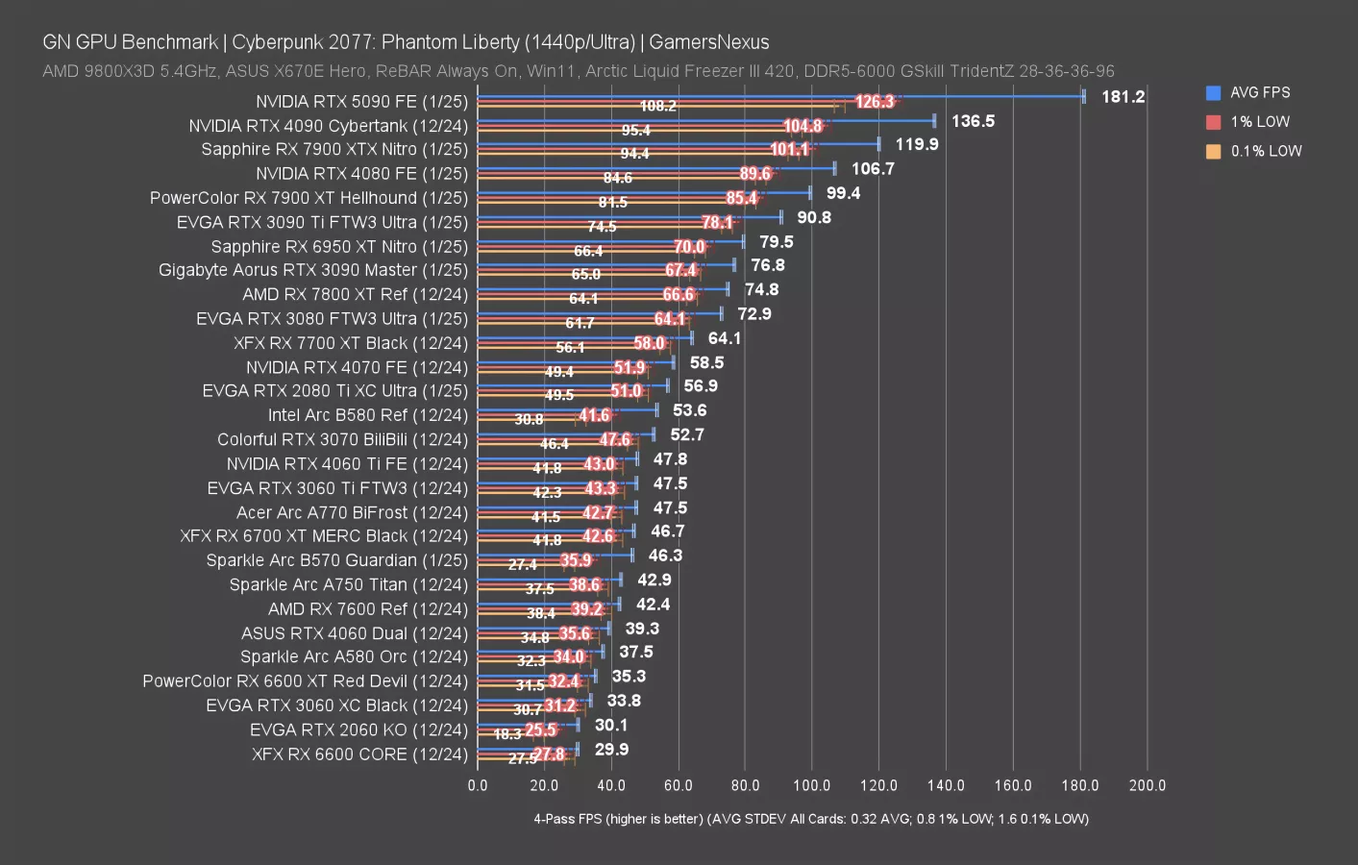Screen dimensions: 1358x865
Task: Click the 0.0 axis origin label
Action: click(478, 785)
